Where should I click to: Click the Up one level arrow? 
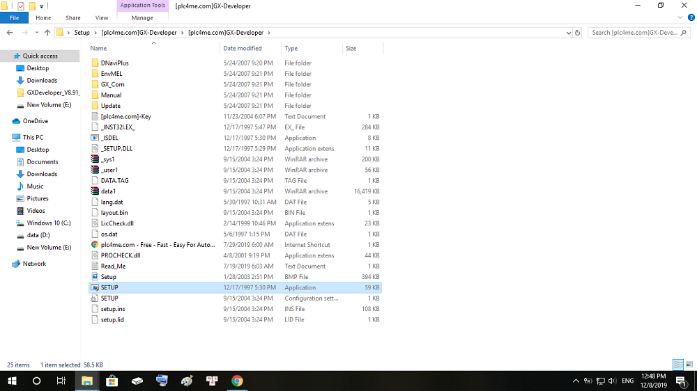tap(47, 33)
